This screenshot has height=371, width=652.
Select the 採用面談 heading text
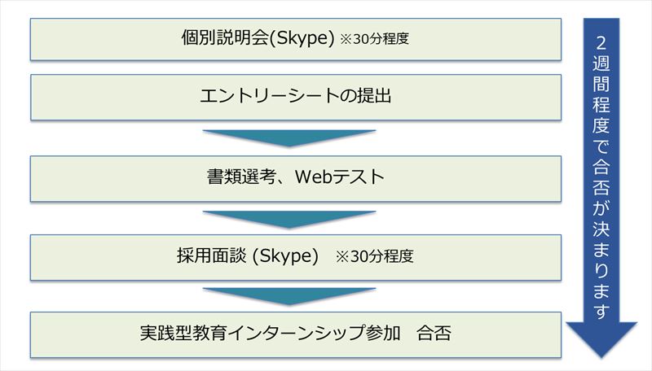point(211,255)
